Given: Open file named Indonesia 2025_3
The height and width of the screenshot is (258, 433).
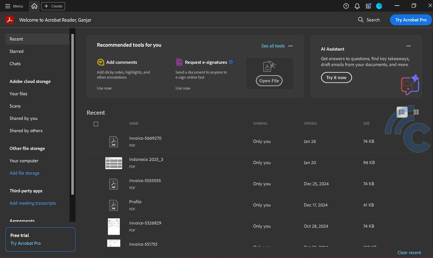Looking at the screenshot, I should coord(146,159).
